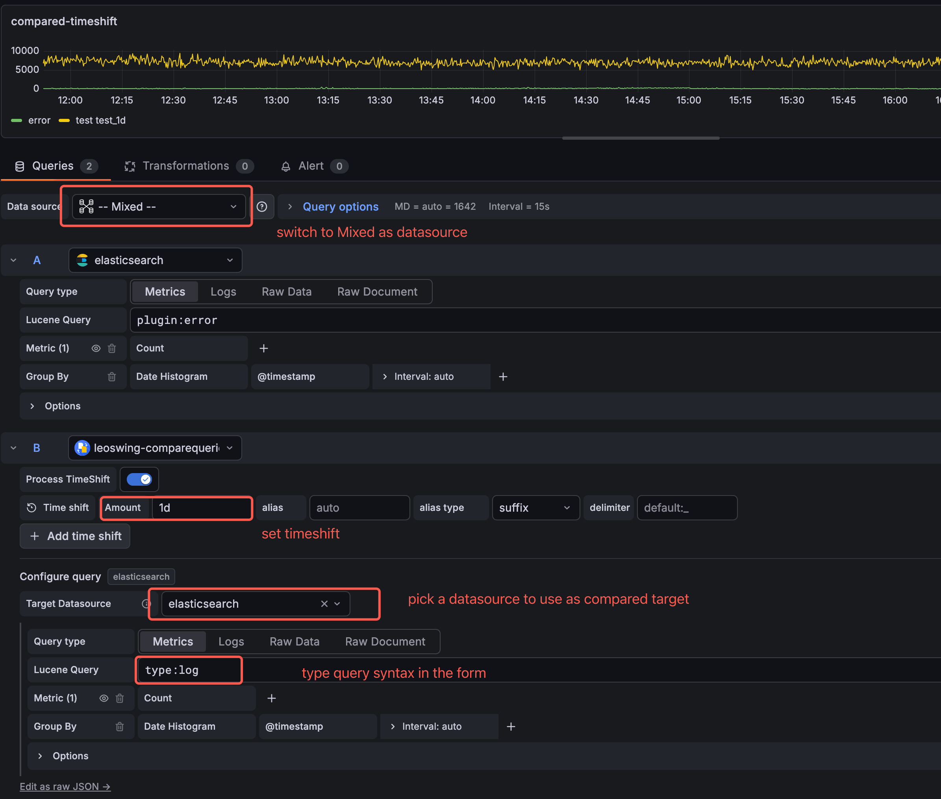941x799 pixels.
Task: Click the comparequeries plugin logo in query B
Action: pos(82,448)
